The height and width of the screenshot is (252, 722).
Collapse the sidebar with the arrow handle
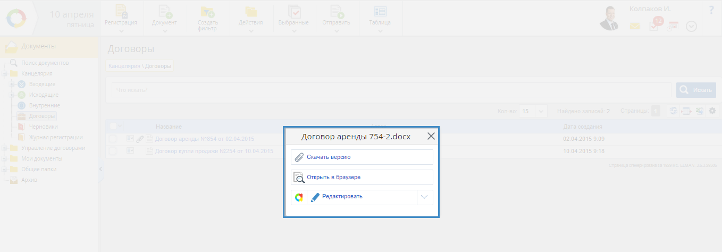101,169
